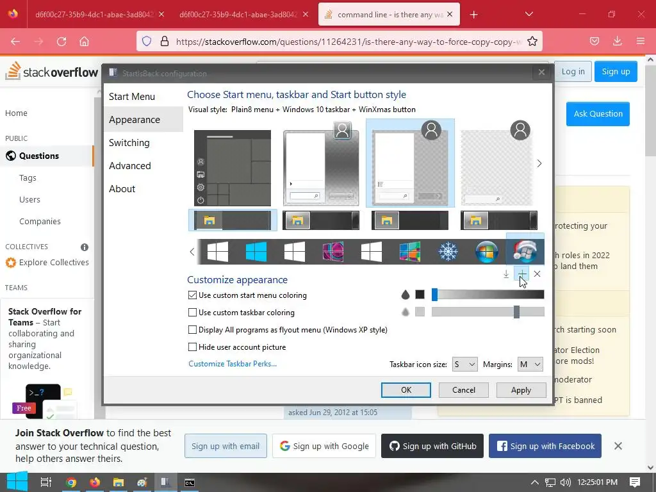
Task: Open Firefox bookmark star in address bar
Action: (x=532, y=41)
